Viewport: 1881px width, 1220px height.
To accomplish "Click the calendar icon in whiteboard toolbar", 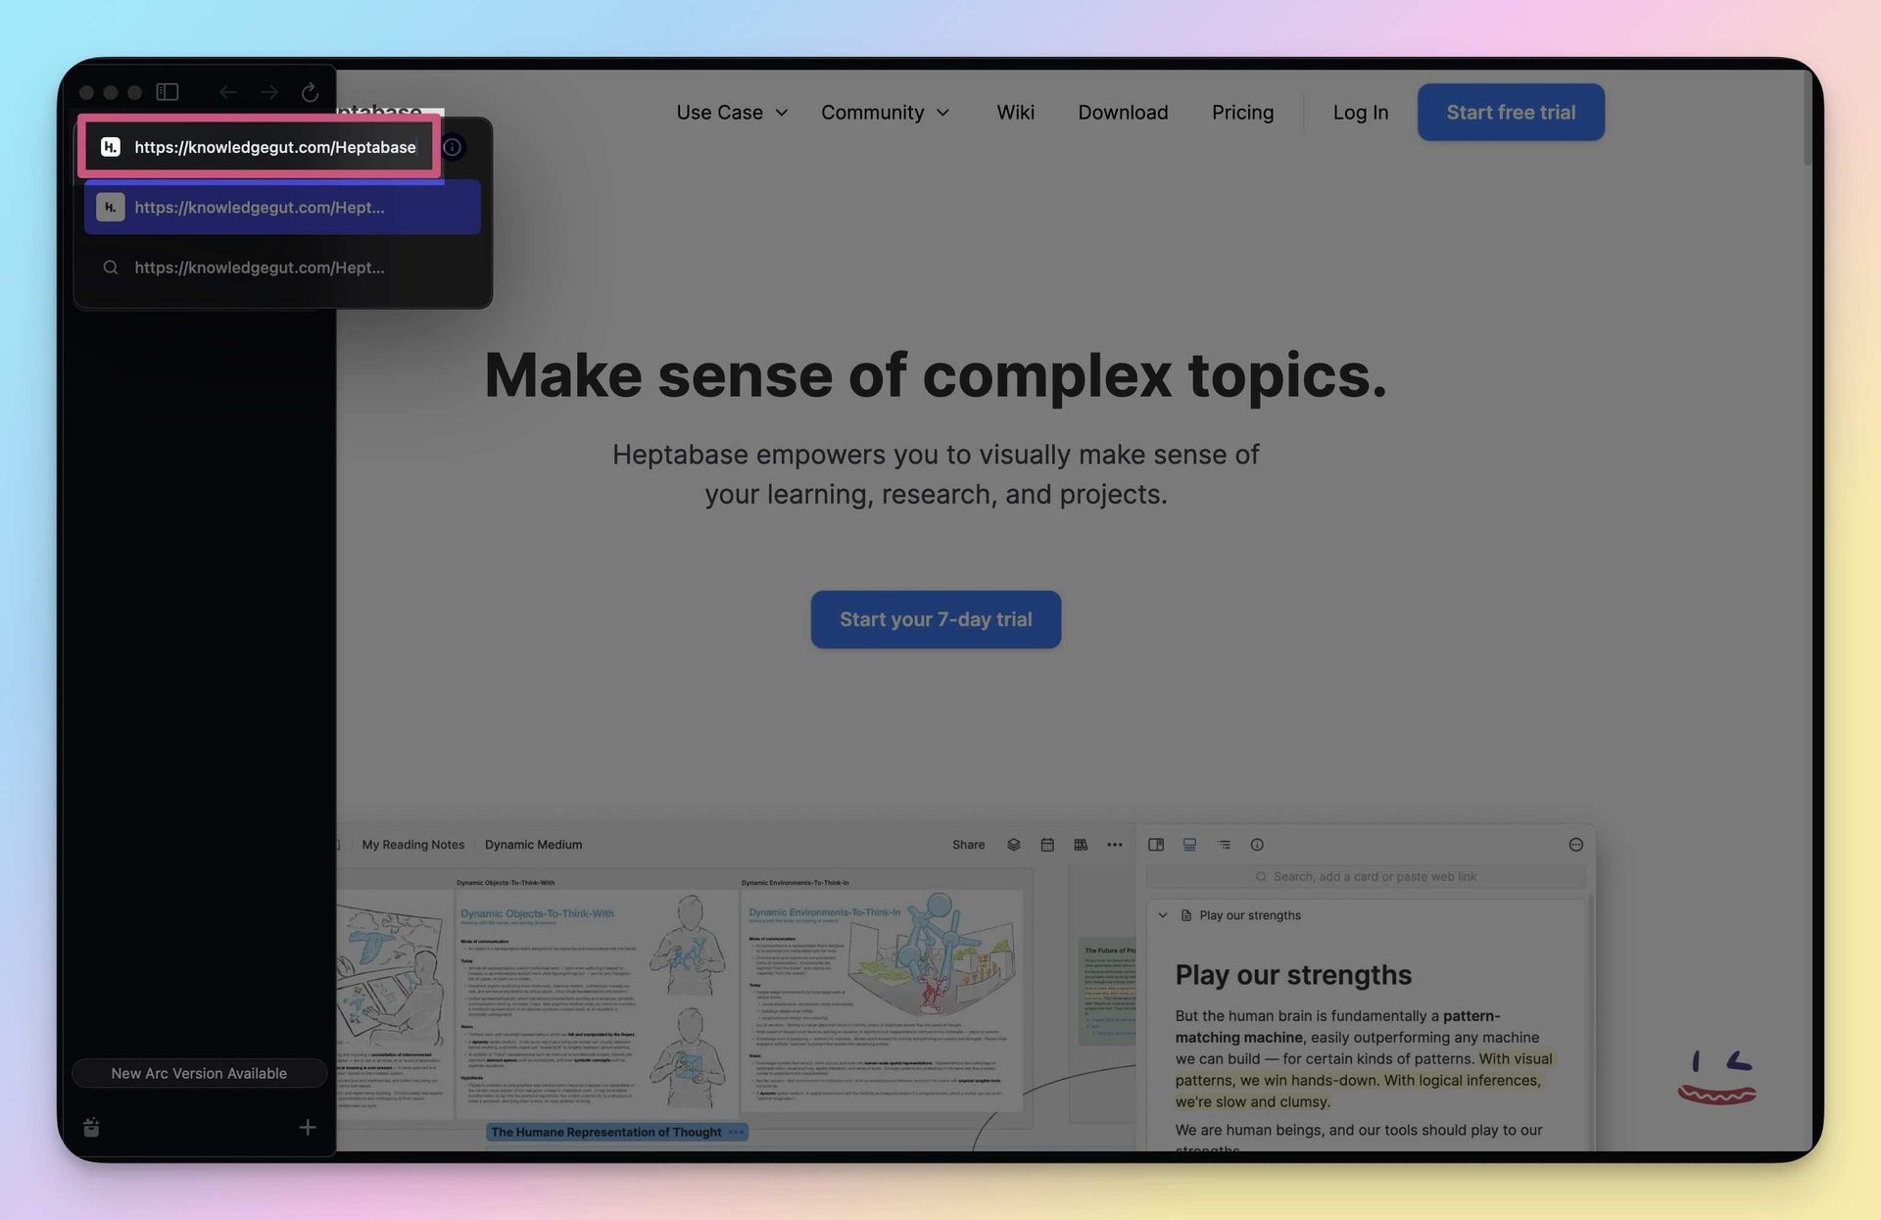I will (1047, 845).
